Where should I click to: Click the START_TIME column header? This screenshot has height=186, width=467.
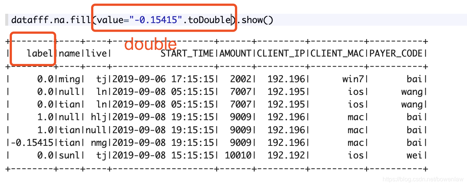187,54
